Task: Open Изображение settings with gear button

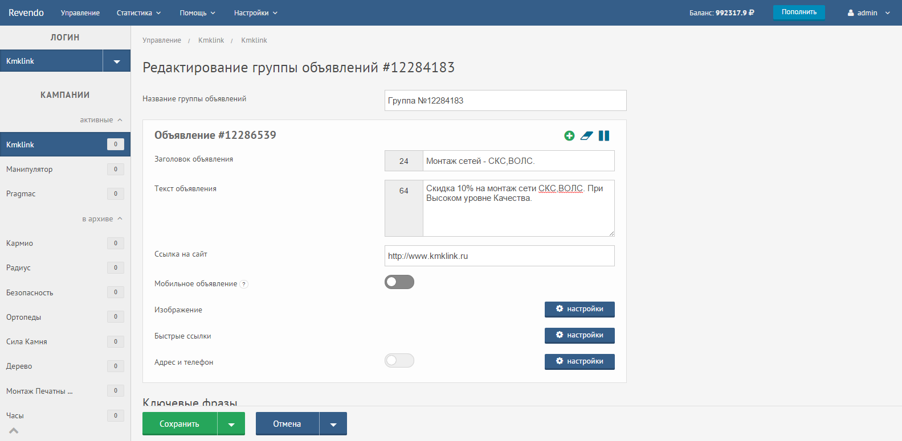Action: click(x=579, y=309)
